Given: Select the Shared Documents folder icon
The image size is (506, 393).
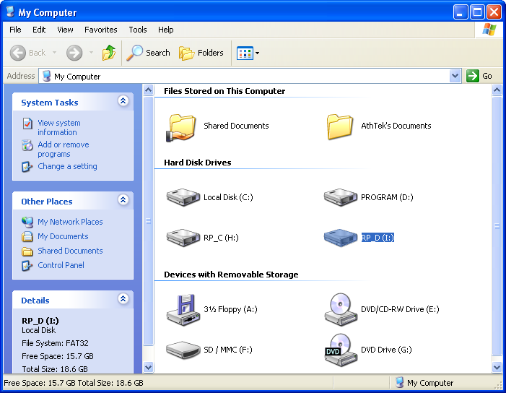Looking at the screenshot, I should [x=183, y=126].
